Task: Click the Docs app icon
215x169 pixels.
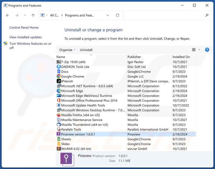Action: tap(59, 71)
